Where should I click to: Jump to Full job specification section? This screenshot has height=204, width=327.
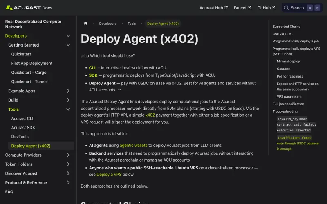click(x=288, y=104)
